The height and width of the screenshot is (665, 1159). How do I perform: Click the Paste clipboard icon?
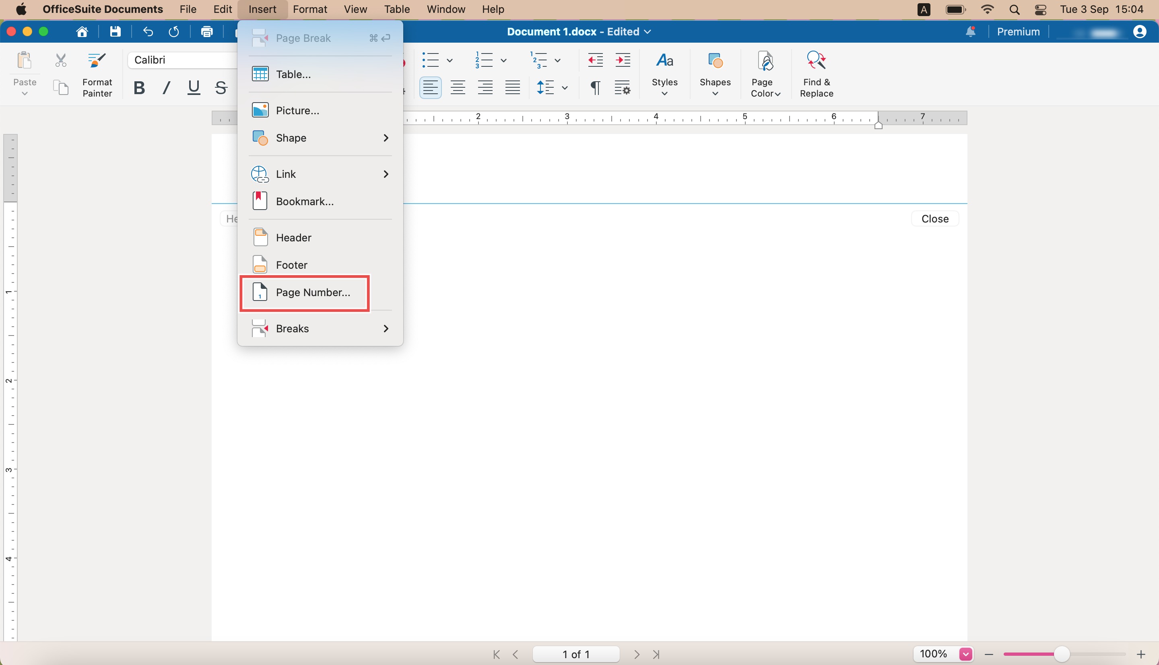[24, 60]
